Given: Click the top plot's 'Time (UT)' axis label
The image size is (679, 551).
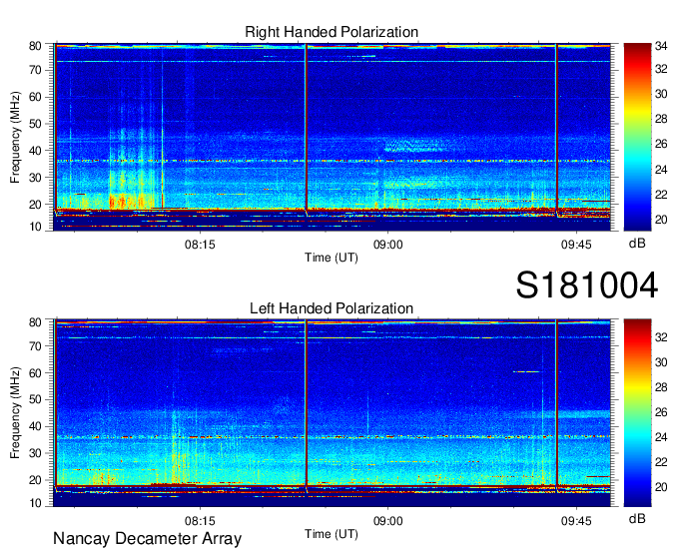Looking at the screenshot, I should tap(332, 258).
